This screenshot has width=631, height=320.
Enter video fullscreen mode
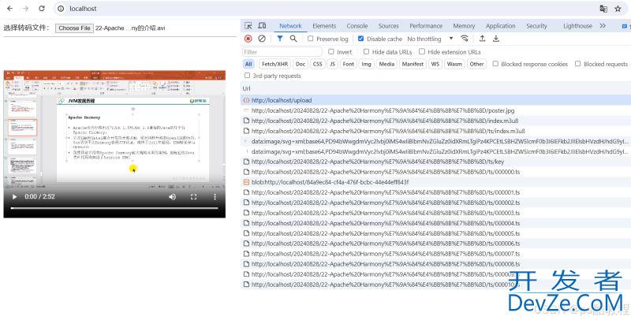point(193,196)
